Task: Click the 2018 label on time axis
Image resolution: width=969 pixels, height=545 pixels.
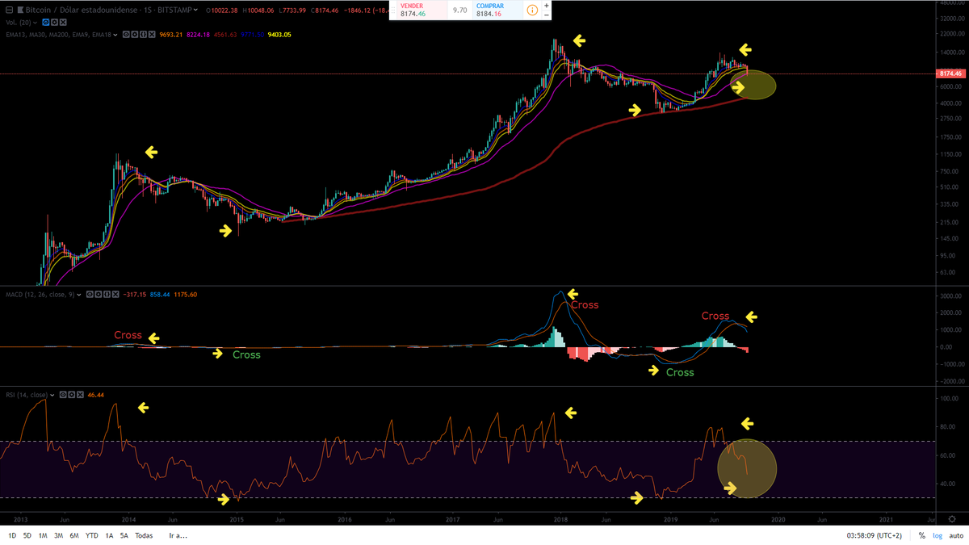Action: (561, 520)
